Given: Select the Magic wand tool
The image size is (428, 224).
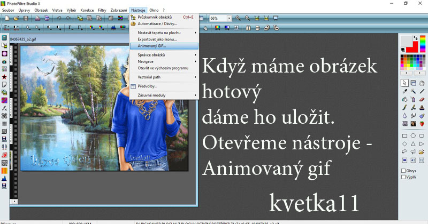Looking at the screenshot, I should [413, 91].
